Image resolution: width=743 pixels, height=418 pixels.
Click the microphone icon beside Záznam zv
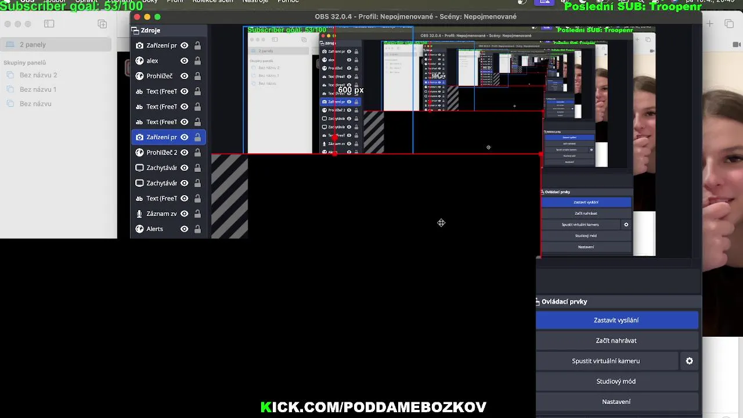139,214
